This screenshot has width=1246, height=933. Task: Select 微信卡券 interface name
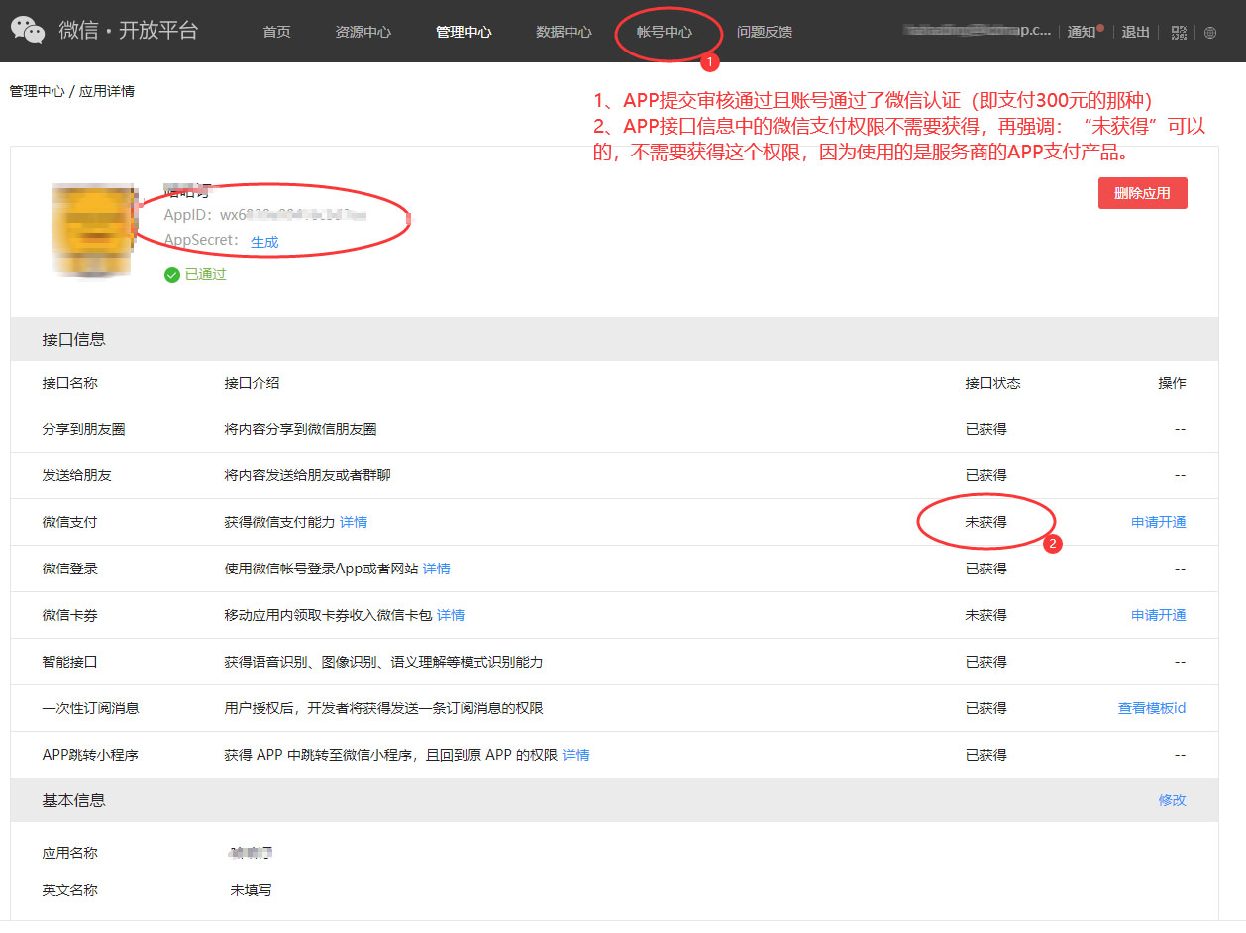coord(70,615)
